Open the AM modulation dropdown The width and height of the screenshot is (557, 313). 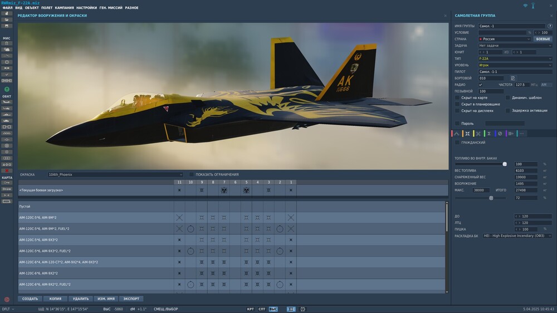[x=546, y=85]
